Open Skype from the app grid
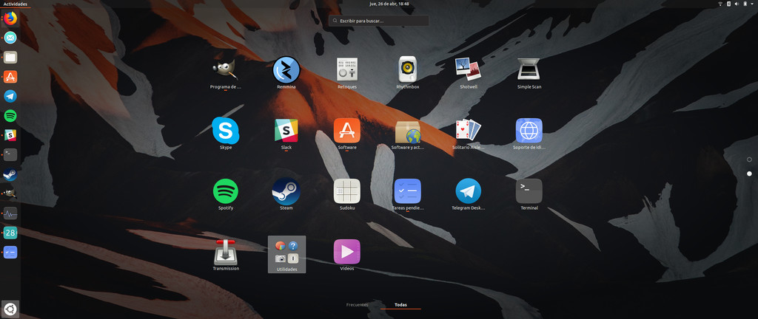 (x=226, y=131)
